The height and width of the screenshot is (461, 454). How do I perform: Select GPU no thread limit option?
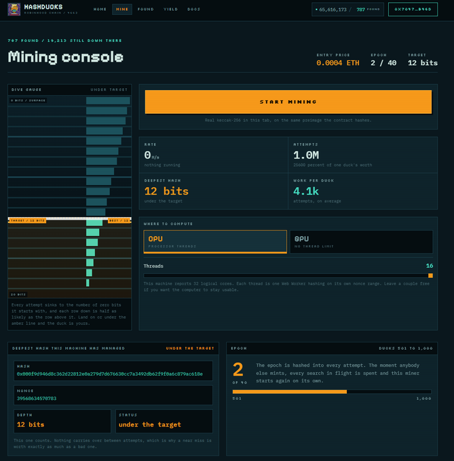click(x=361, y=241)
